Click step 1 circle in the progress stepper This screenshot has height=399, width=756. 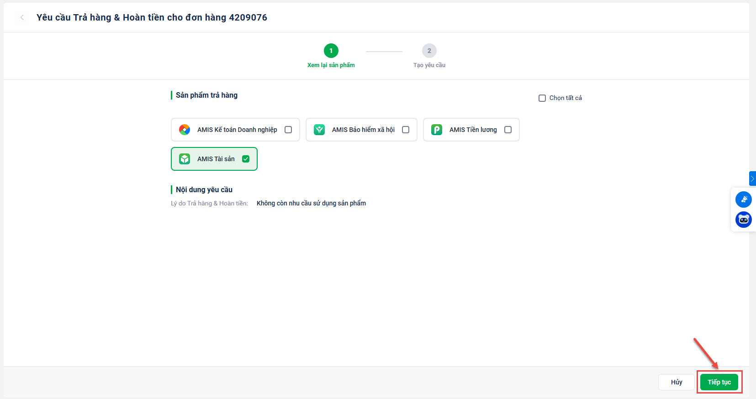point(331,51)
